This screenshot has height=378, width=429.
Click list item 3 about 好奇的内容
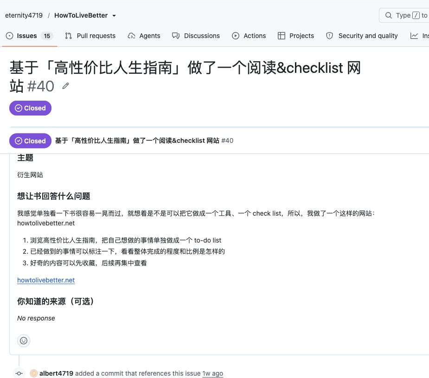click(89, 263)
